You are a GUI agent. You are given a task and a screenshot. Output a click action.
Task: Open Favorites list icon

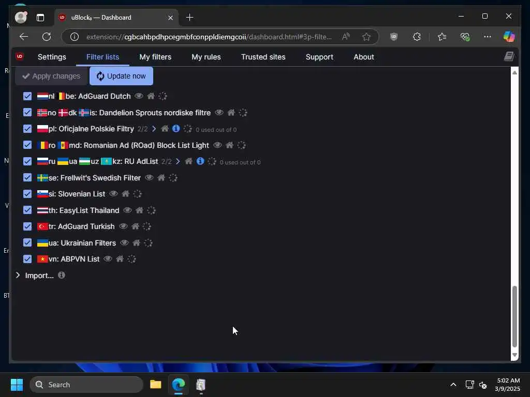click(442, 37)
